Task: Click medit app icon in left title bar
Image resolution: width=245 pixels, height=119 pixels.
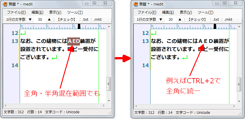Action: click(5, 4)
